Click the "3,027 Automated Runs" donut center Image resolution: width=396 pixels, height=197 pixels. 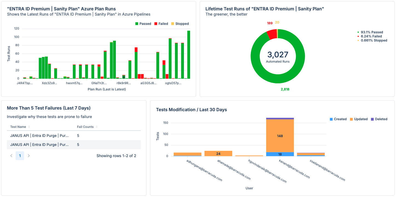point(278,56)
